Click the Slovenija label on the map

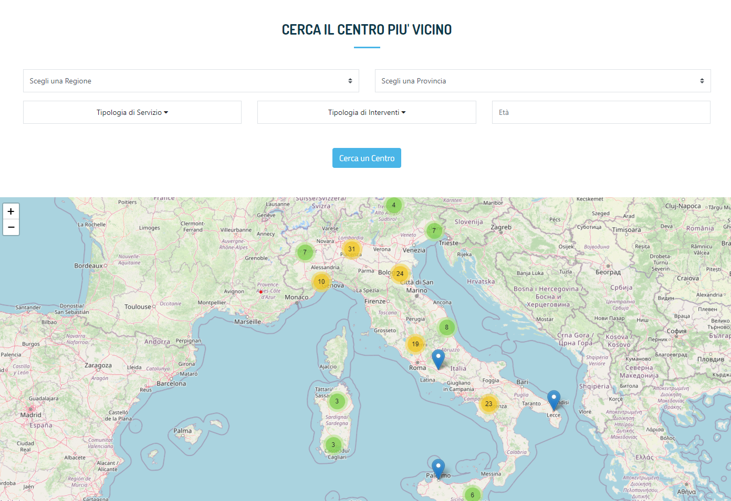click(x=468, y=222)
